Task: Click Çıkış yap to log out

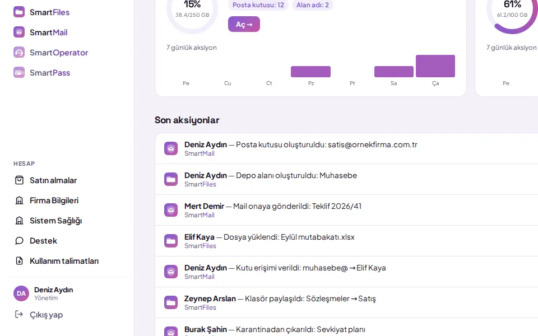Action: click(x=47, y=315)
